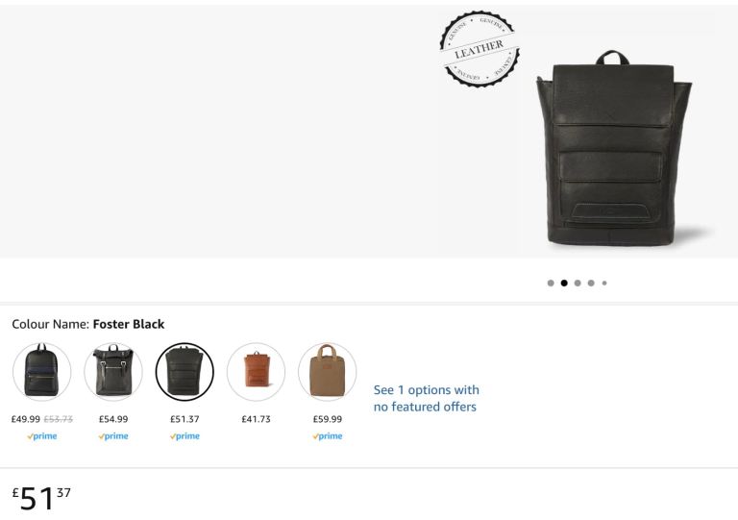Click the £54.99 price label
The image size is (738, 520).
click(113, 419)
